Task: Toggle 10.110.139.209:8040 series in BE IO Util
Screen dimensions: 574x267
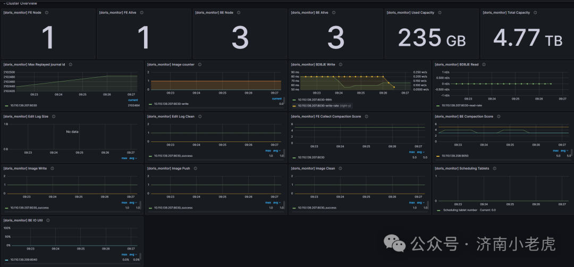Action: point(24,260)
